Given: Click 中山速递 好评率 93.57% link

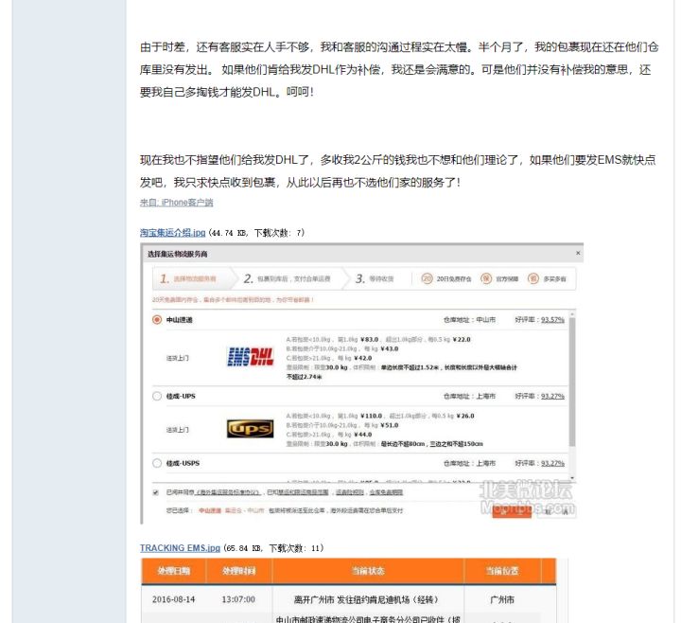Looking at the screenshot, I should pyautogui.click(x=552, y=320).
